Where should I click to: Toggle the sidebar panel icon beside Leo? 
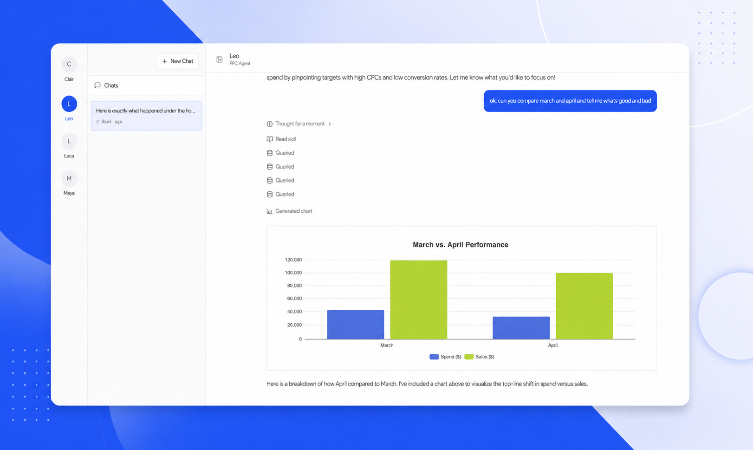[x=220, y=59]
